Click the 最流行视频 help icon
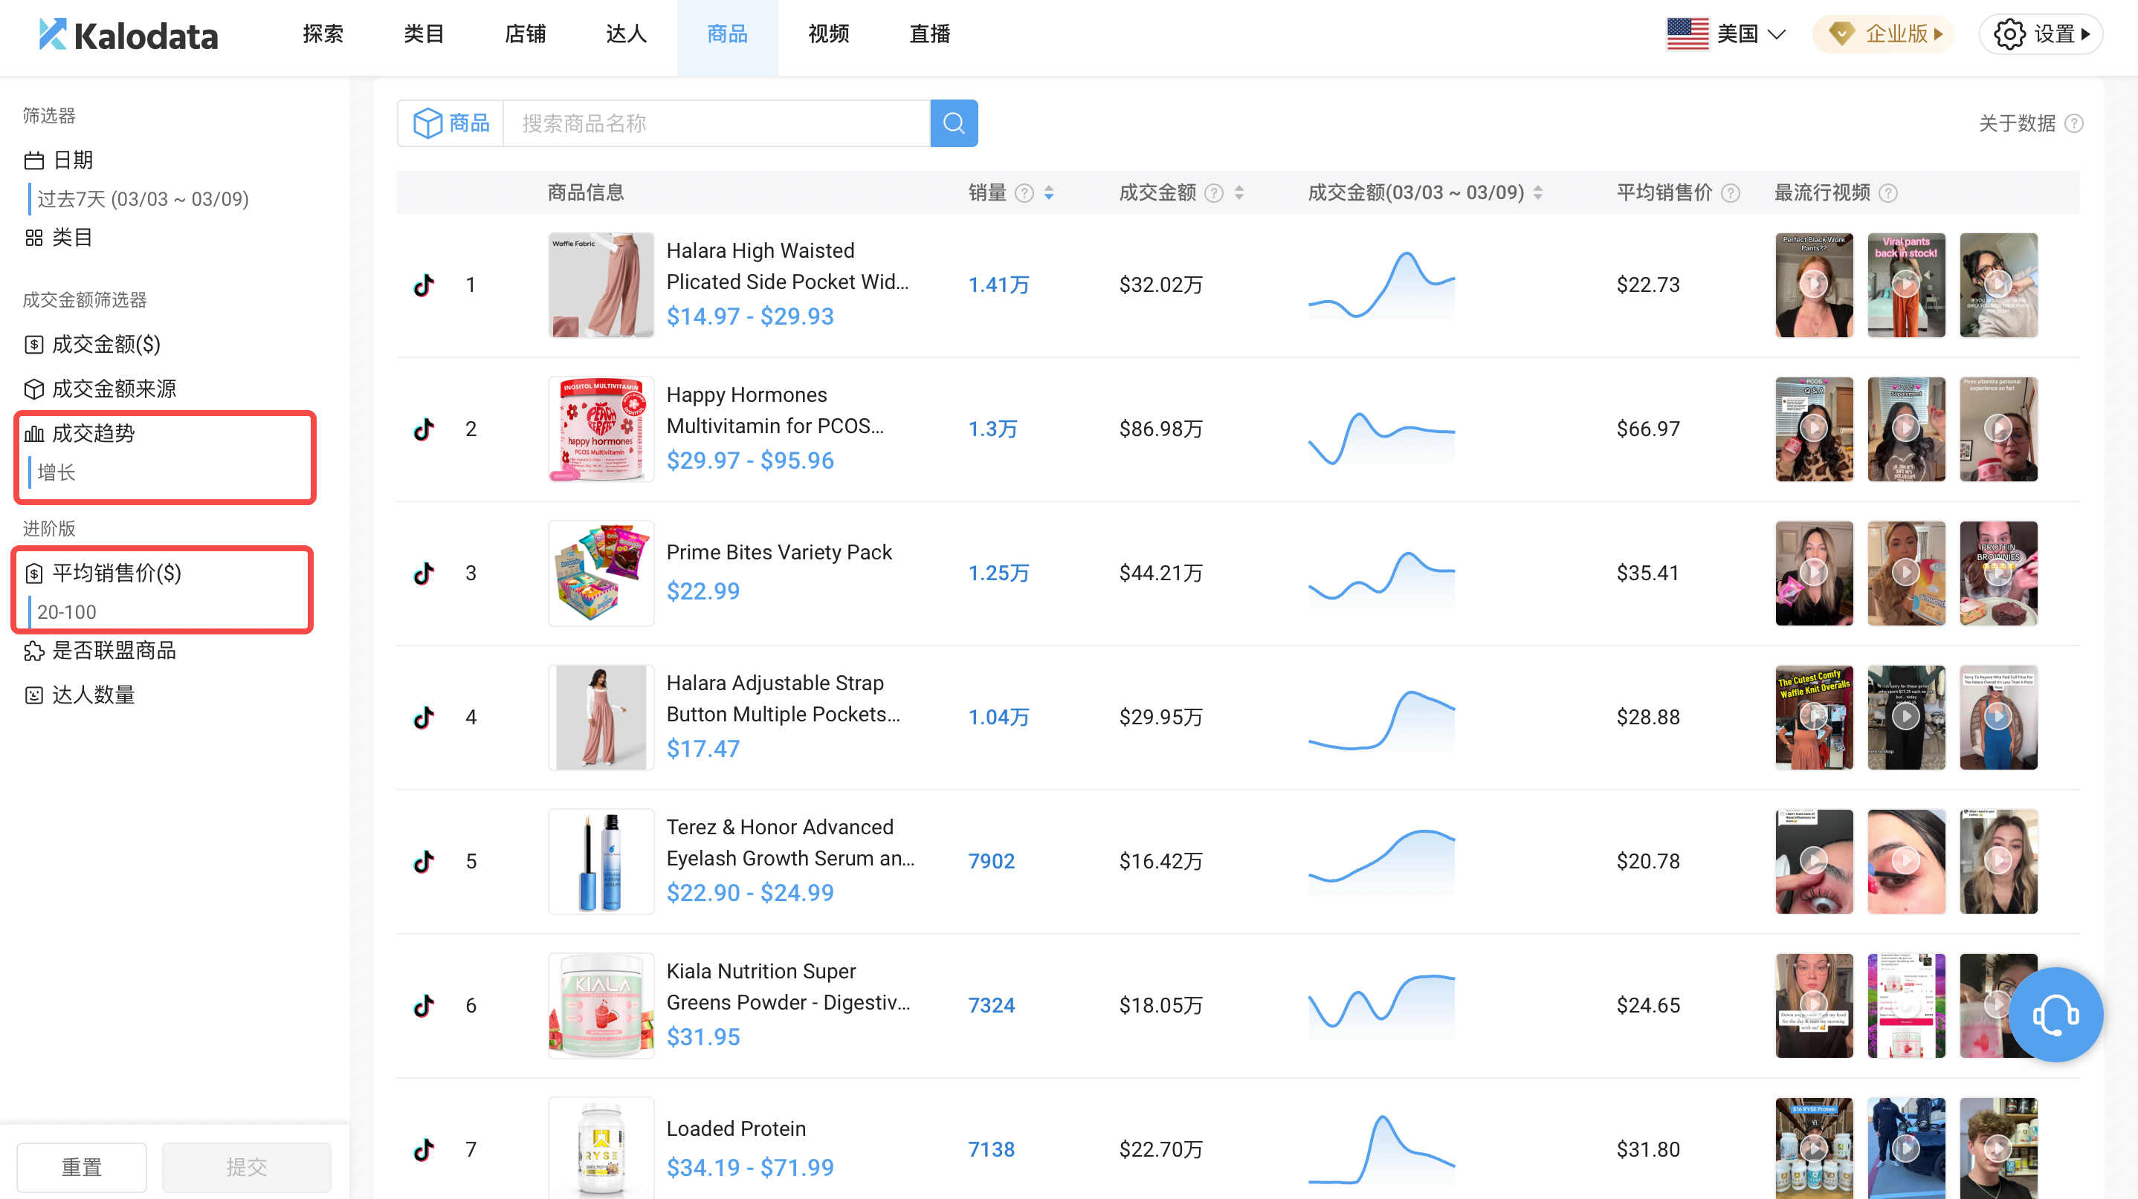 1888,193
